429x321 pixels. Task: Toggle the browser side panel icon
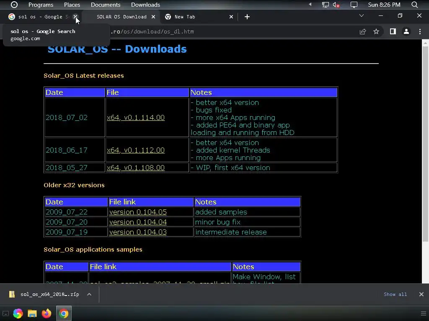click(x=393, y=32)
